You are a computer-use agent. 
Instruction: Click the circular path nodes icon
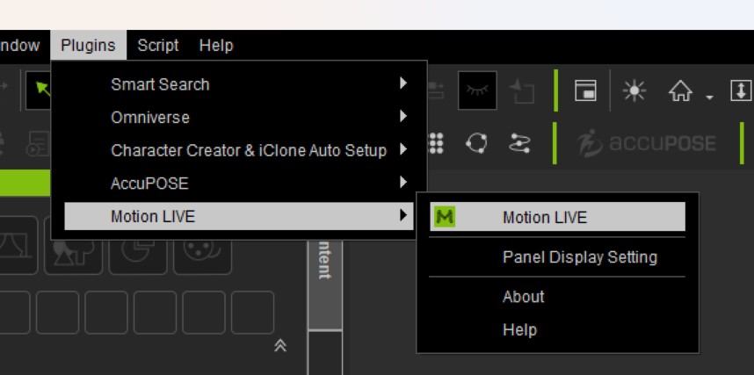click(x=478, y=144)
